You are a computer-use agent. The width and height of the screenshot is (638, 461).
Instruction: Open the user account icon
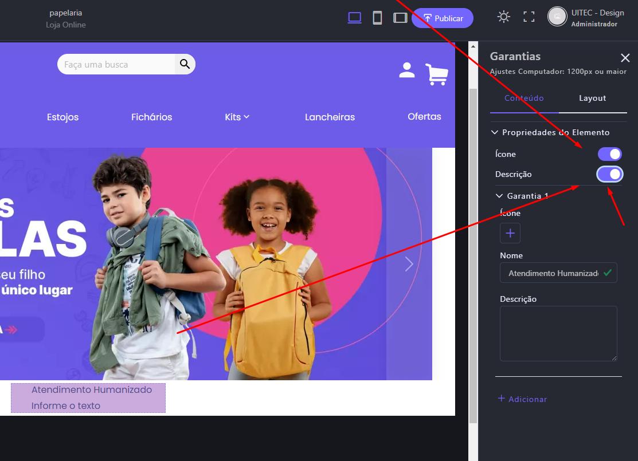point(407,70)
